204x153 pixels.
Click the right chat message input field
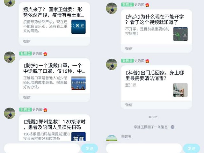(144, 148)
